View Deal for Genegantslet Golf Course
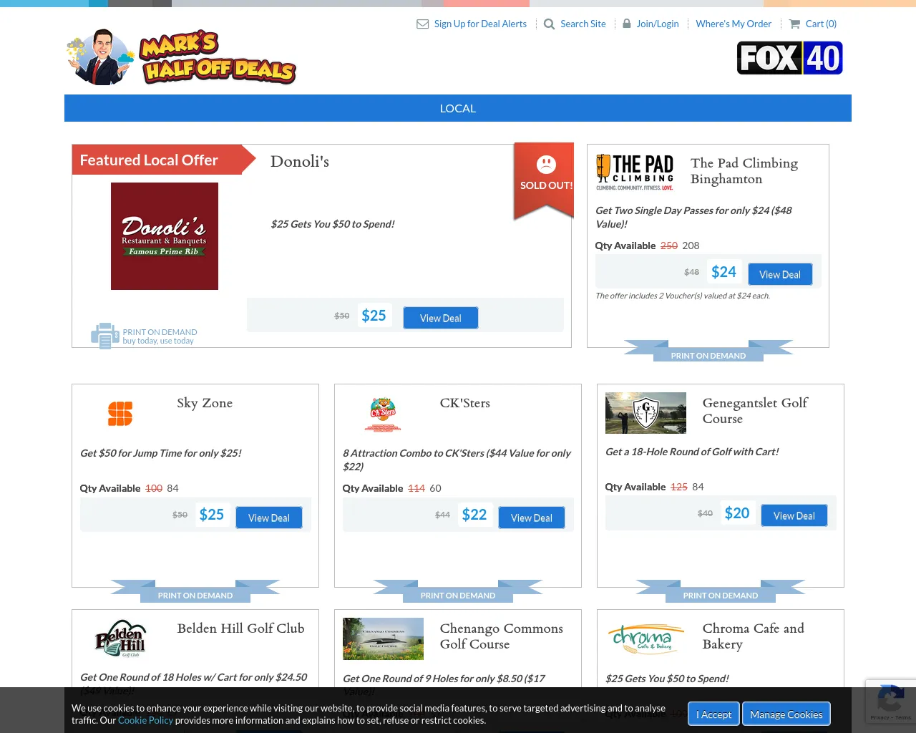Screen dimensions: 916x733 pos(794,515)
